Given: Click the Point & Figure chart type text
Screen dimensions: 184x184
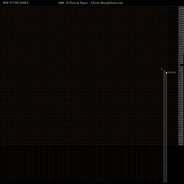Looking at the screenshot, I should click(x=79, y=3).
